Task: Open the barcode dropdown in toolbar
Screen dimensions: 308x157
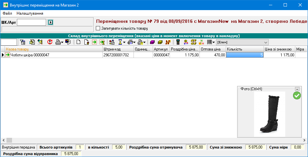Action: coord(214,42)
